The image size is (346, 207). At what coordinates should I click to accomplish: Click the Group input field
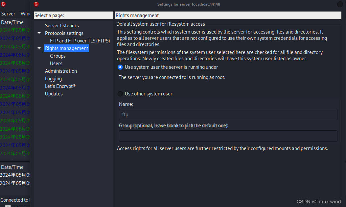pos(228,136)
